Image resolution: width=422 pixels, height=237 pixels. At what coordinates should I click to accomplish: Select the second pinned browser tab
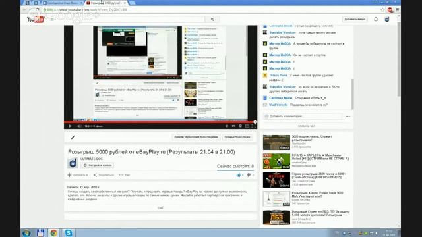click(x=36, y=3)
